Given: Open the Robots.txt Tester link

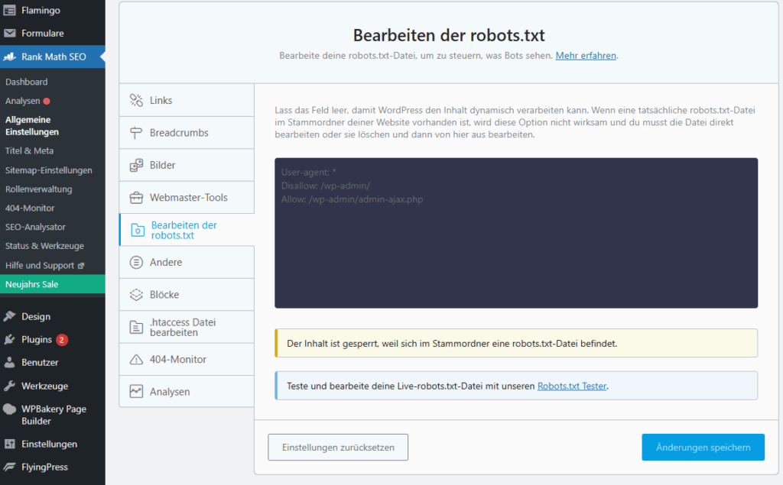Looking at the screenshot, I should (571, 386).
